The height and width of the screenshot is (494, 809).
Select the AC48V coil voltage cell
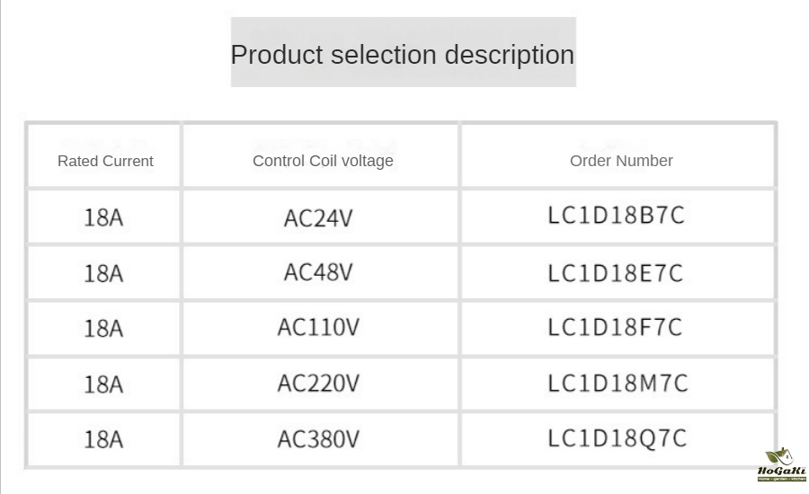(x=318, y=273)
